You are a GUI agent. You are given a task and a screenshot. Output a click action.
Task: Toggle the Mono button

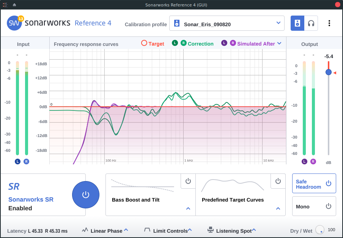click(314, 206)
